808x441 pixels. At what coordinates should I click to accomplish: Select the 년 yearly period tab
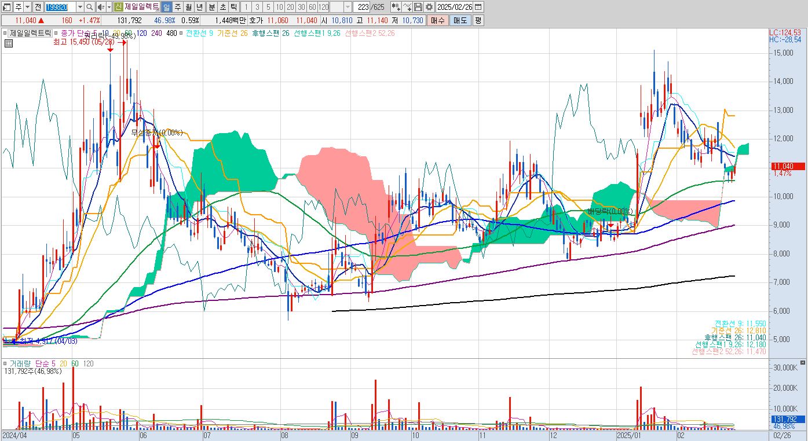coord(199,7)
